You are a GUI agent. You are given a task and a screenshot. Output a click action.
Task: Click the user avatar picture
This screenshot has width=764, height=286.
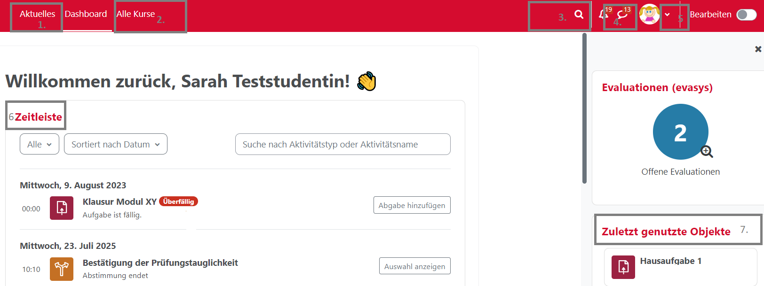coord(649,15)
